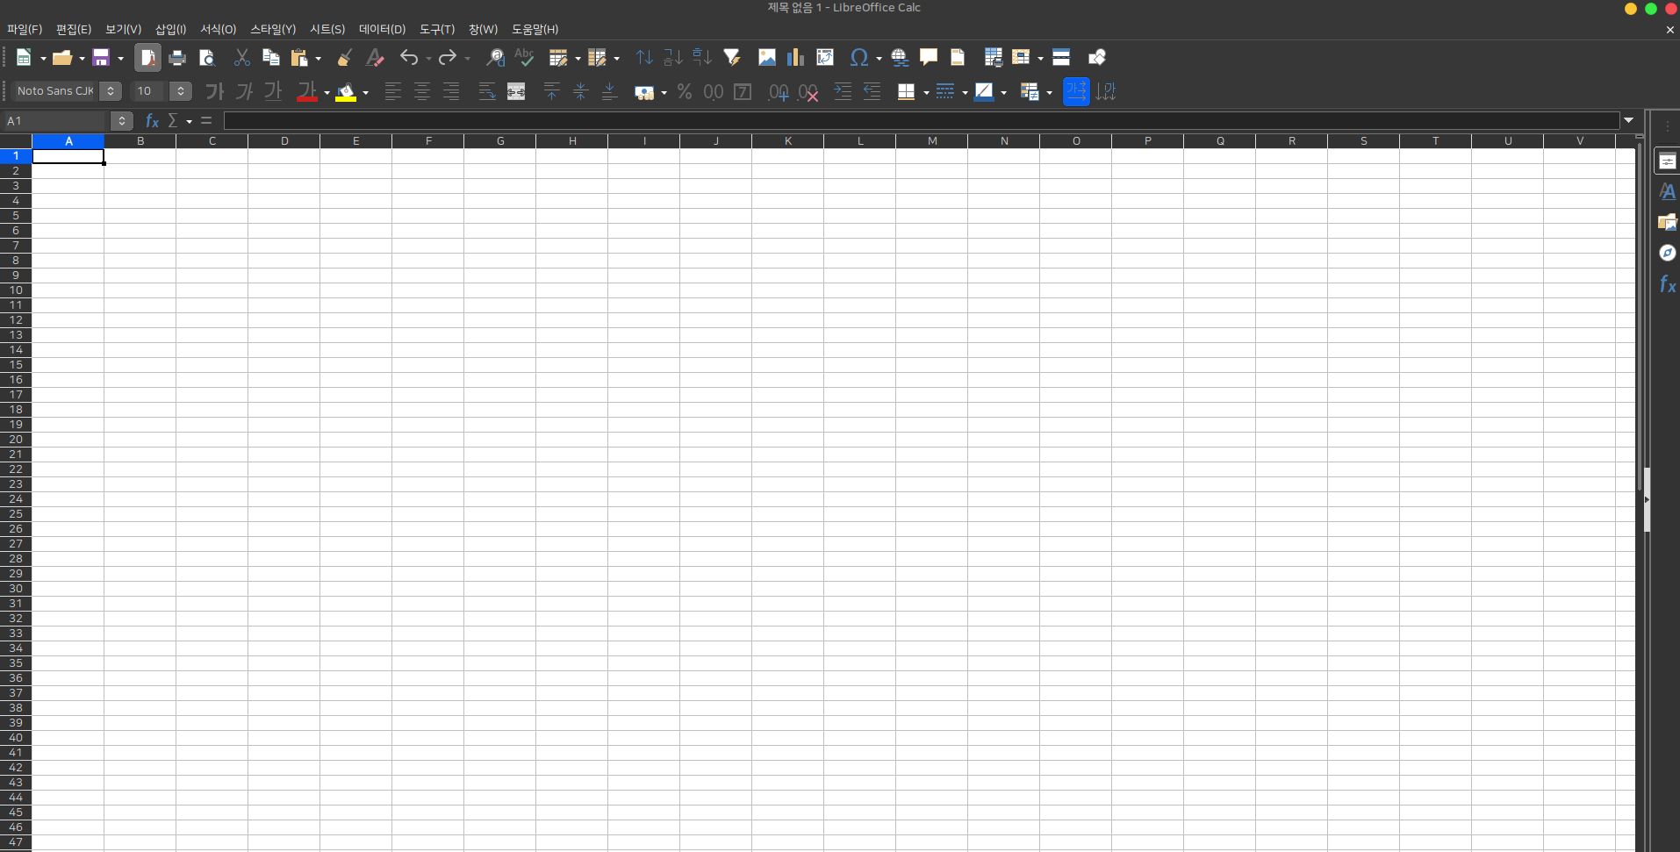This screenshot has height=852, width=1680.
Task: Toggle left-to-right text direction button
Action: (1076, 91)
